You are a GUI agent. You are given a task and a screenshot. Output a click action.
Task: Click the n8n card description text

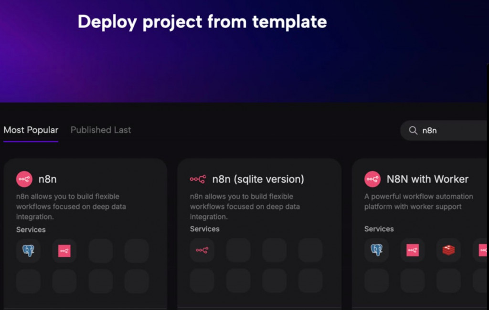tap(71, 207)
